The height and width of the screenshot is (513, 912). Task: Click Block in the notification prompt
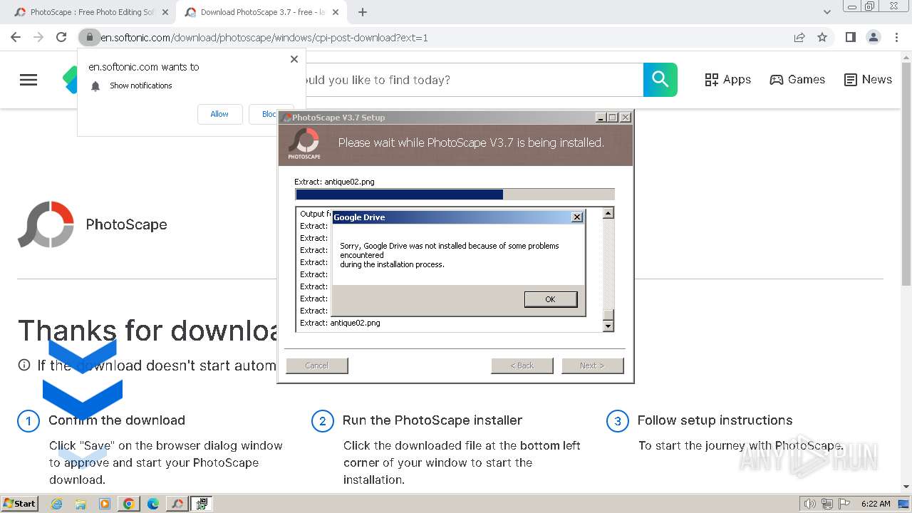(x=271, y=114)
